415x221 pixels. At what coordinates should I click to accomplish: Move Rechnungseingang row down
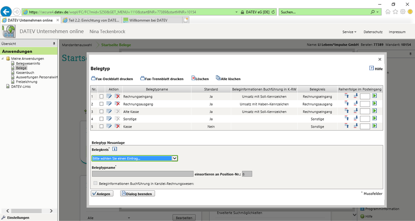356,96
